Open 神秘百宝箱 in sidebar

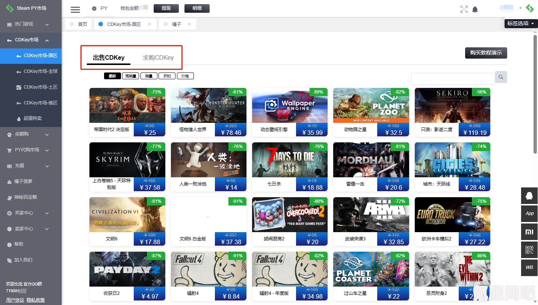click(31, 197)
